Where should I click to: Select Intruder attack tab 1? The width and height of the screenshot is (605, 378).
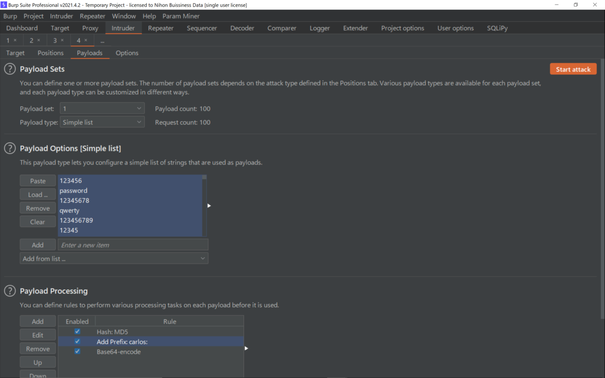8,40
